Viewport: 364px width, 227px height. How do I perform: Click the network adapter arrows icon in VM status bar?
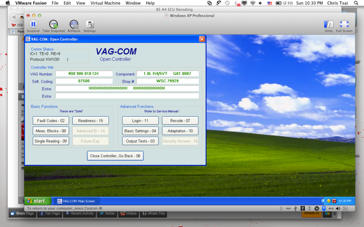331,208
